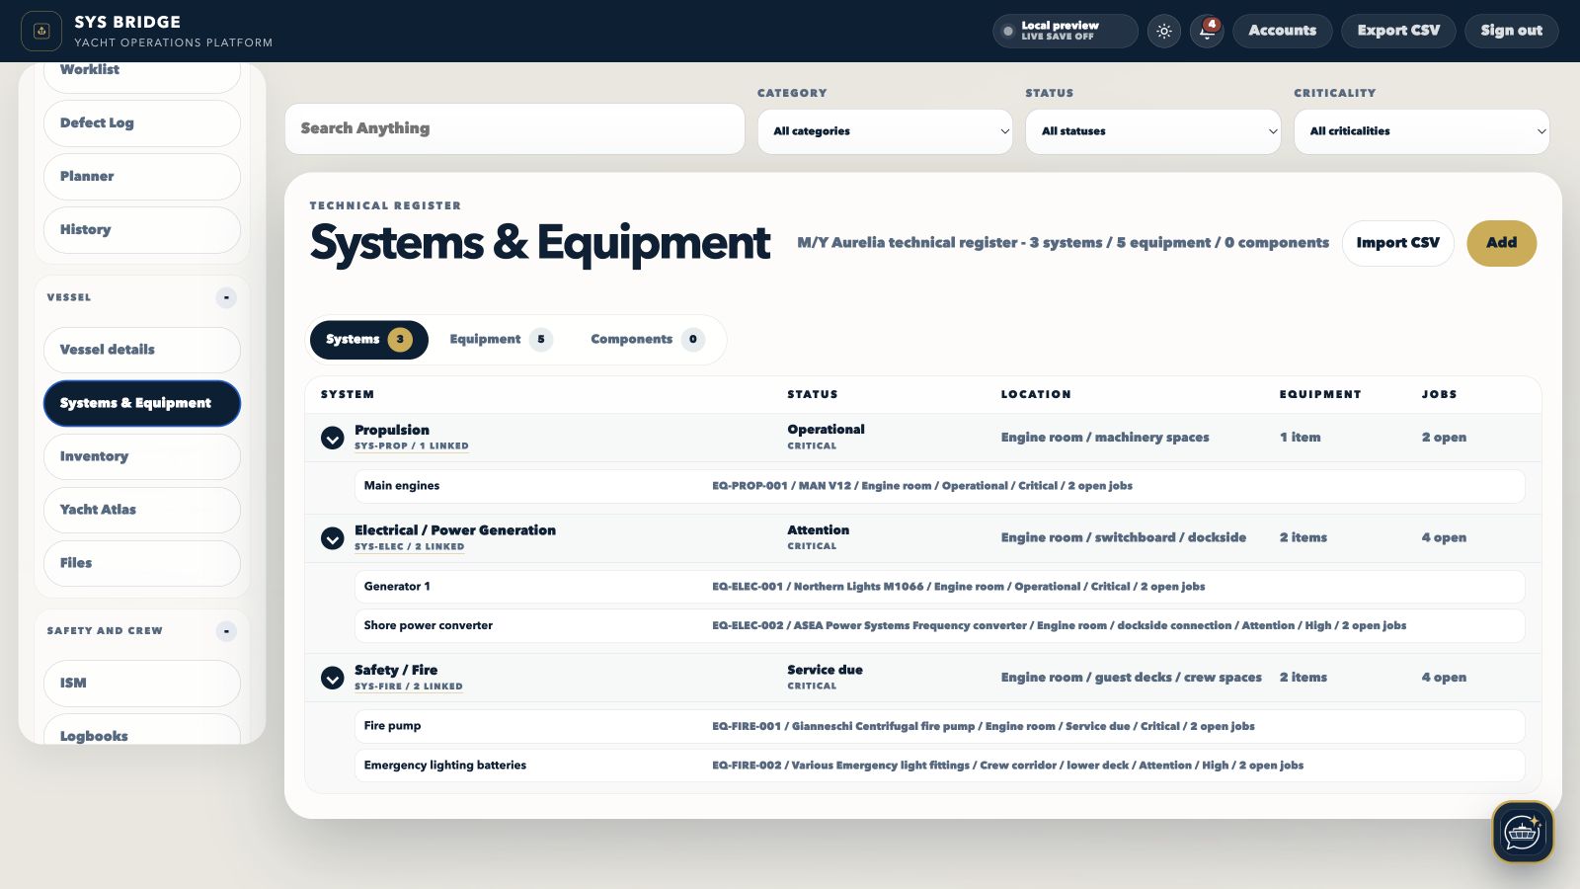Click the Accounts button
Screen dimensions: 1580x889
(x=1282, y=31)
